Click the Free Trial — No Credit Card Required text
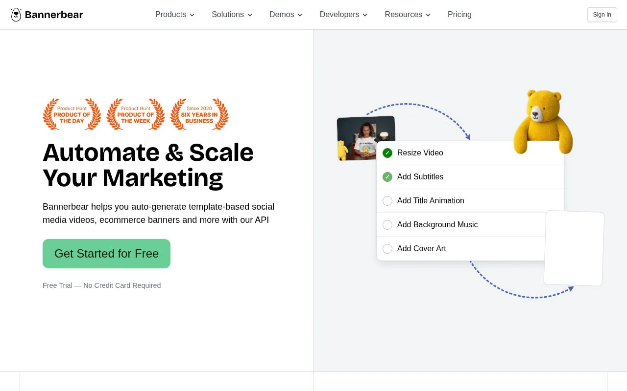 [101, 285]
